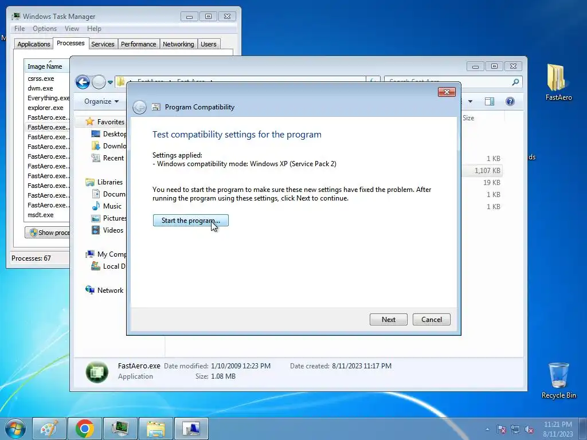This screenshot has height=440, width=587.
Task: Select explorer.exe process in Task Manager
Action: (x=45, y=108)
